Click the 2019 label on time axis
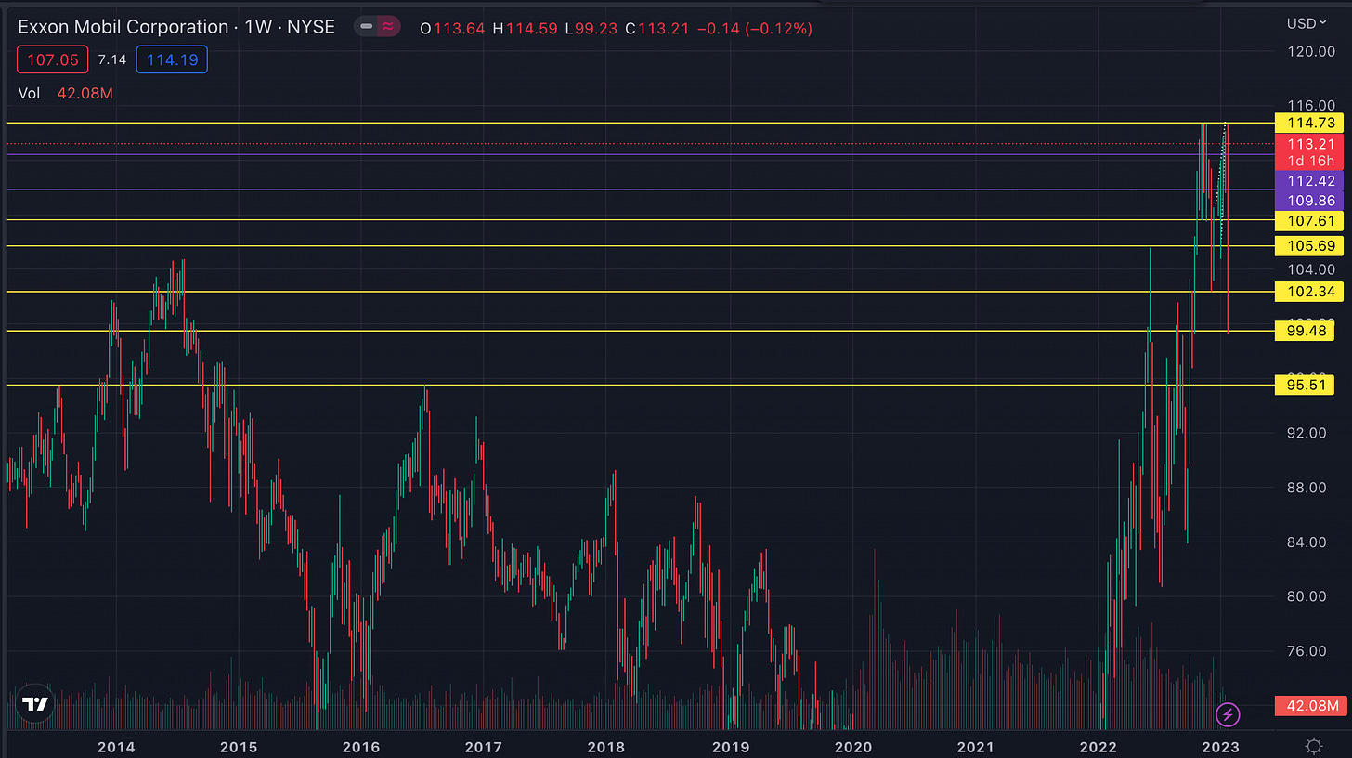This screenshot has width=1352, height=758. [x=730, y=746]
